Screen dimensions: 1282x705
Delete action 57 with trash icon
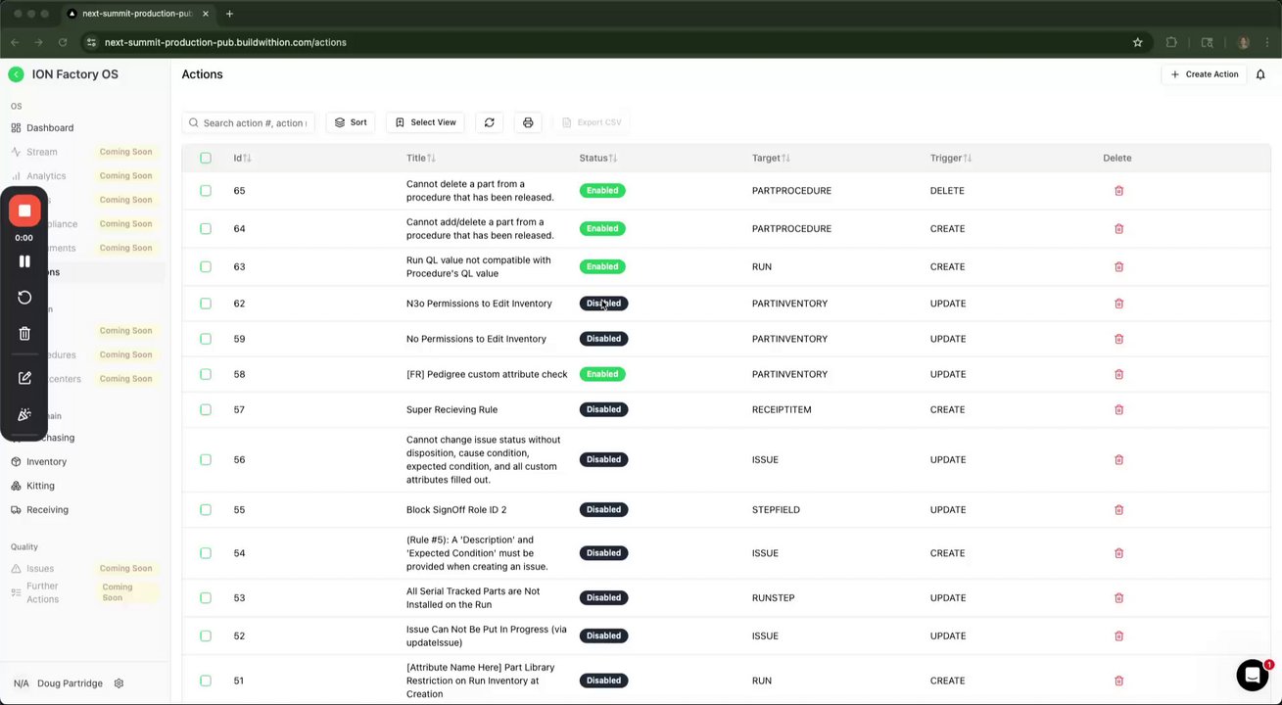click(1118, 409)
